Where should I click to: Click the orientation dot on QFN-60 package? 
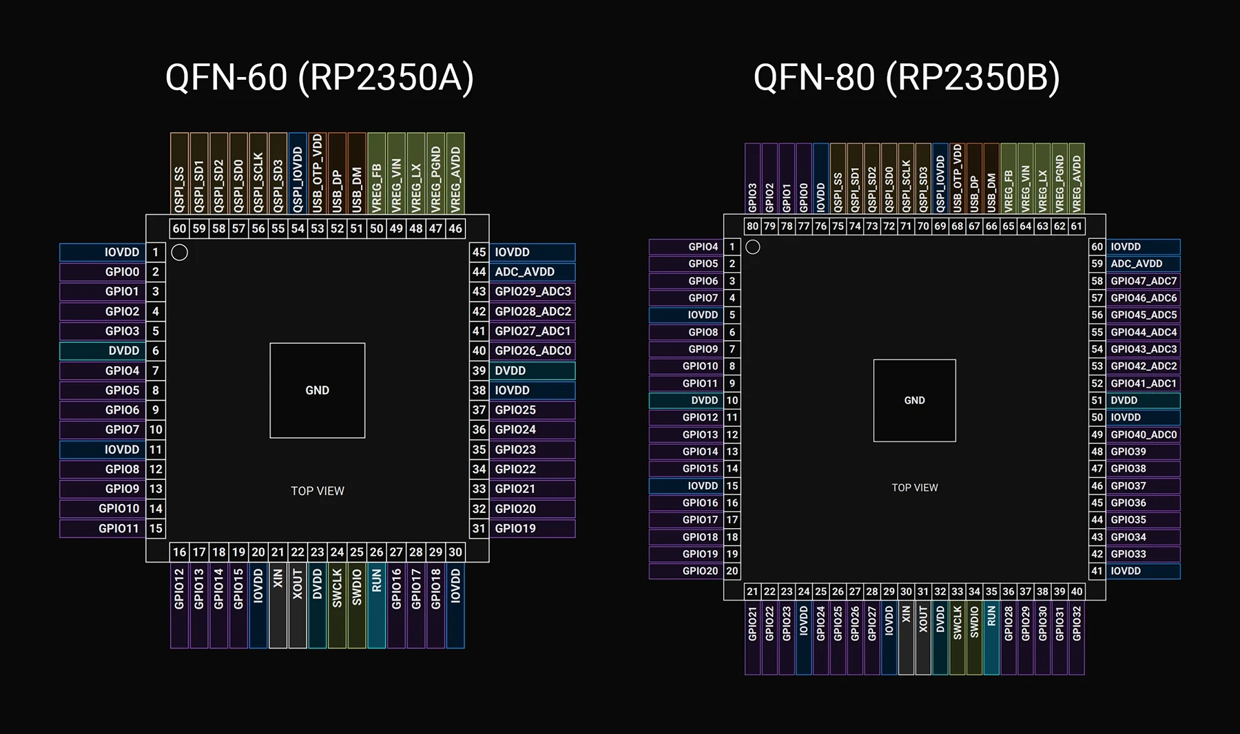180,253
